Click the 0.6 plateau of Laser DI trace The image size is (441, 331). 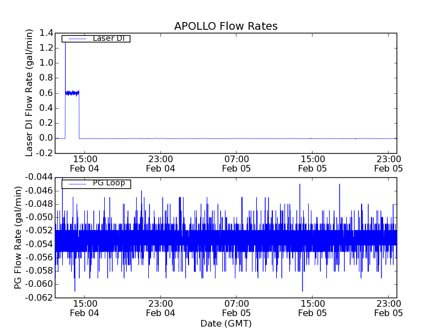(72, 93)
